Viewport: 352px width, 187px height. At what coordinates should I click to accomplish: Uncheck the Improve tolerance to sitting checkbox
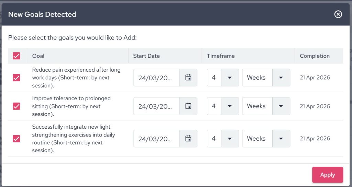(x=16, y=106)
